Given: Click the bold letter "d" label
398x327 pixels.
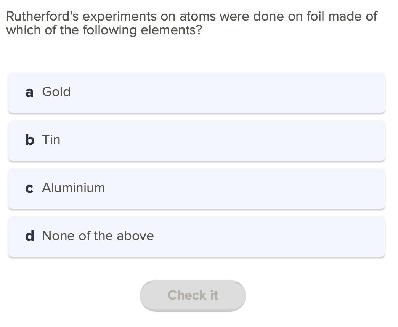Looking at the screenshot, I should point(30,236).
